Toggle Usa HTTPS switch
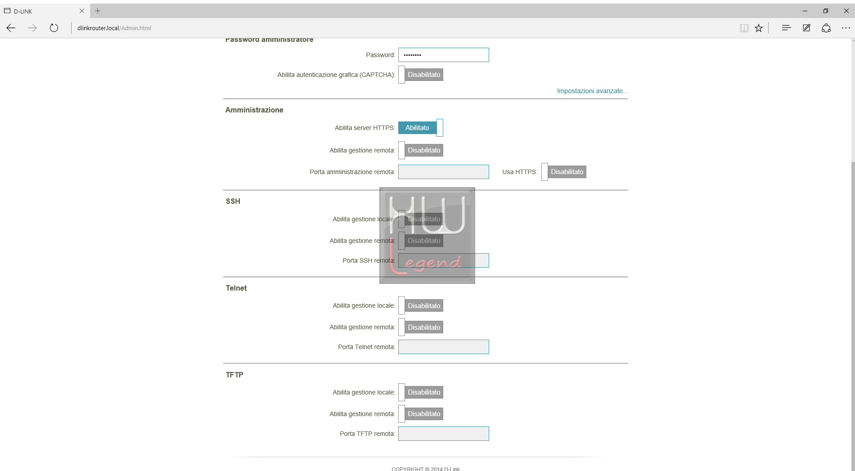 point(564,172)
